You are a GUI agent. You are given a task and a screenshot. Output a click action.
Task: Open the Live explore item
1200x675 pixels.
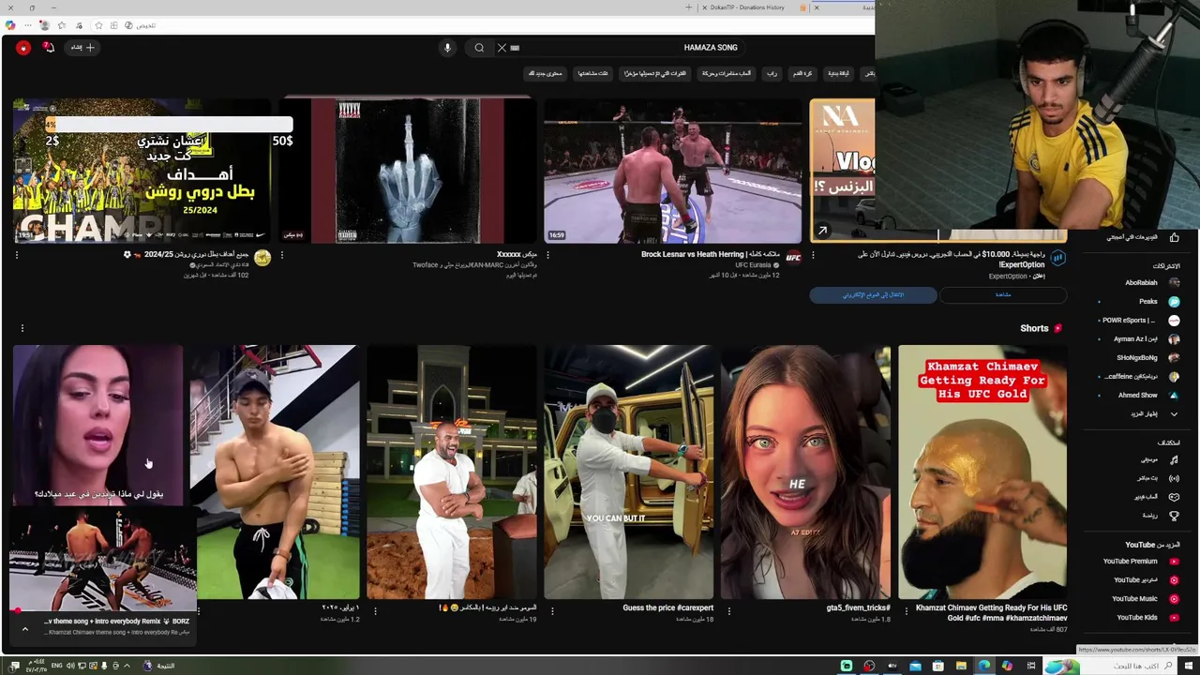coord(1158,478)
